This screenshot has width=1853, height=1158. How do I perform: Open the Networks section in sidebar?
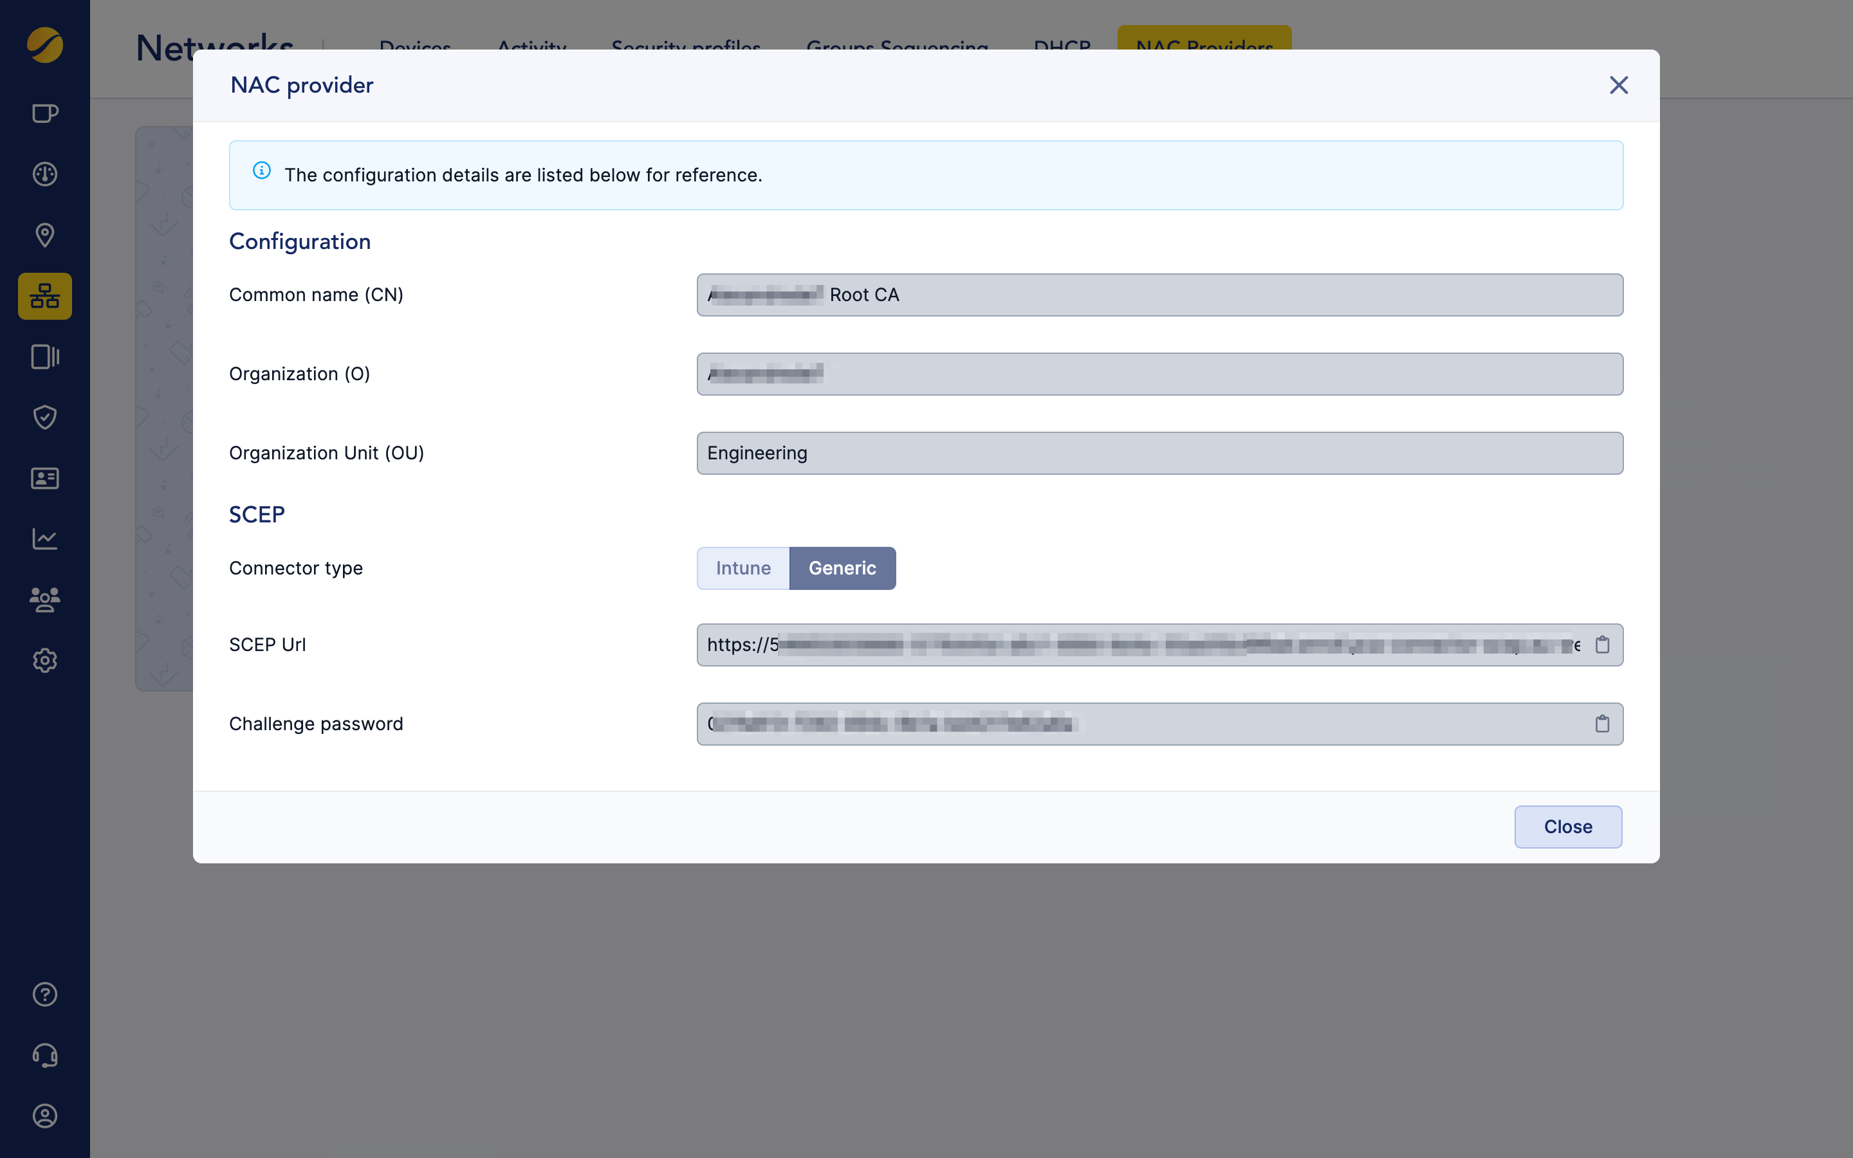point(45,297)
